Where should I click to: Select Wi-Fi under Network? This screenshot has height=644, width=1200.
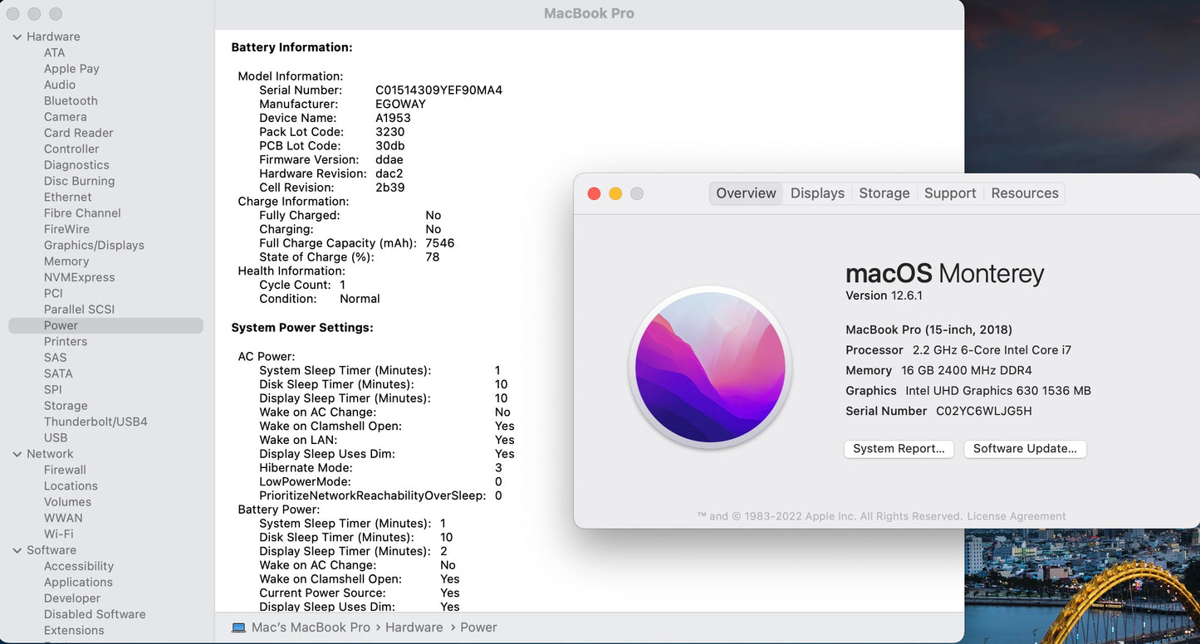[58, 534]
